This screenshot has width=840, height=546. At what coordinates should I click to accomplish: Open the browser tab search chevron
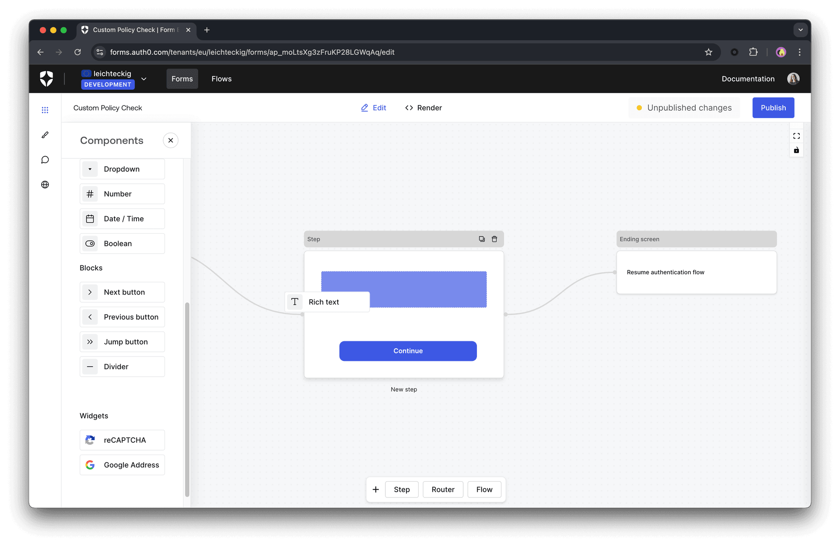coord(801,30)
